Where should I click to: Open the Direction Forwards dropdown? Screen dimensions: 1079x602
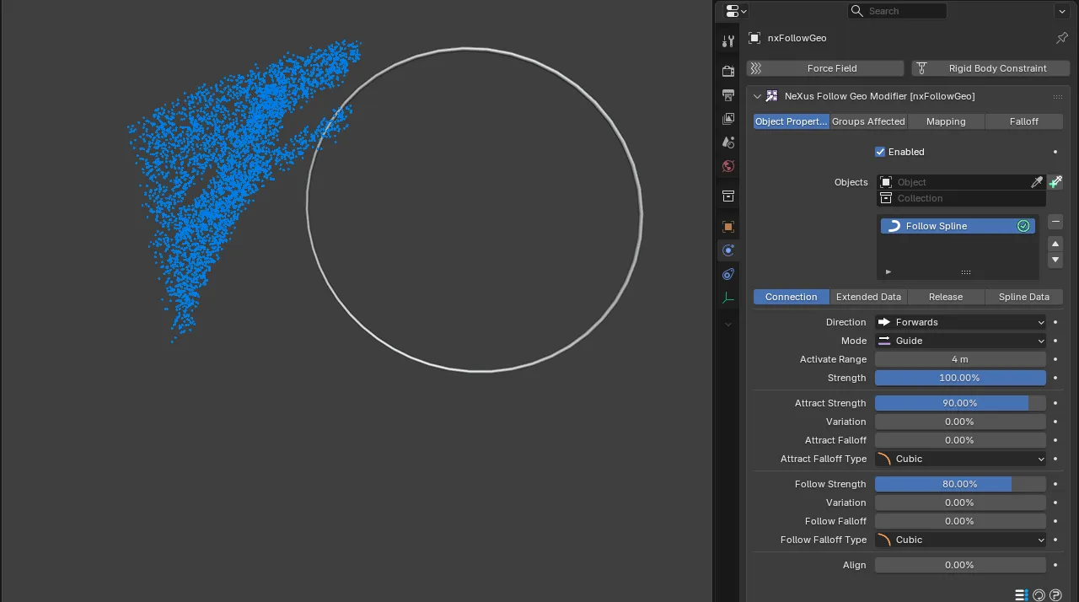[960, 322]
